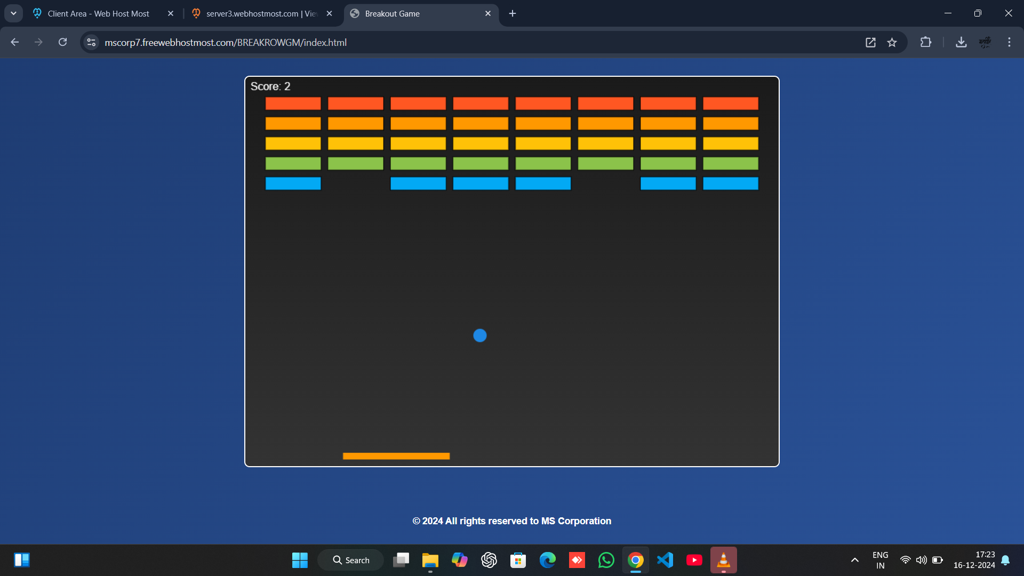Go back to the previous page
The height and width of the screenshot is (576, 1024).
(x=14, y=42)
